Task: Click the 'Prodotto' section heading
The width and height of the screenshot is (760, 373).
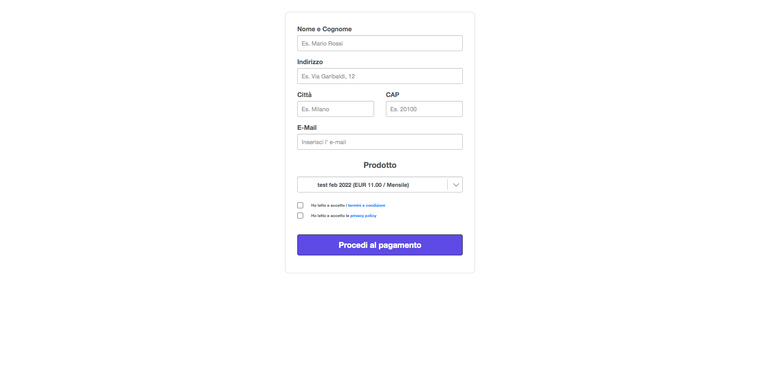Action: [x=380, y=166]
